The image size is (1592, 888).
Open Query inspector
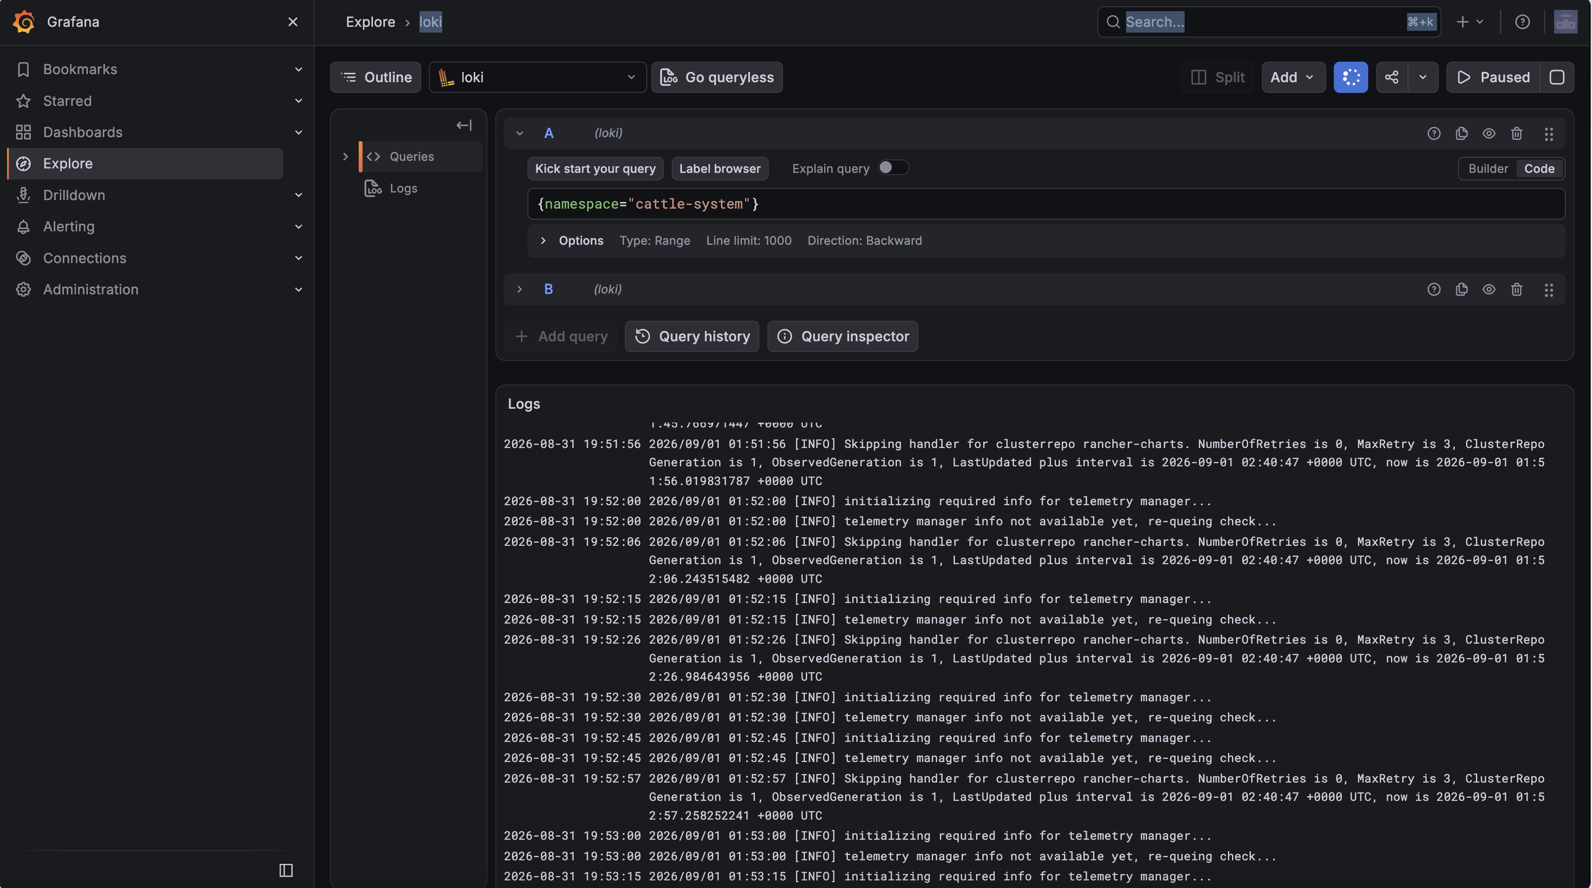point(842,337)
